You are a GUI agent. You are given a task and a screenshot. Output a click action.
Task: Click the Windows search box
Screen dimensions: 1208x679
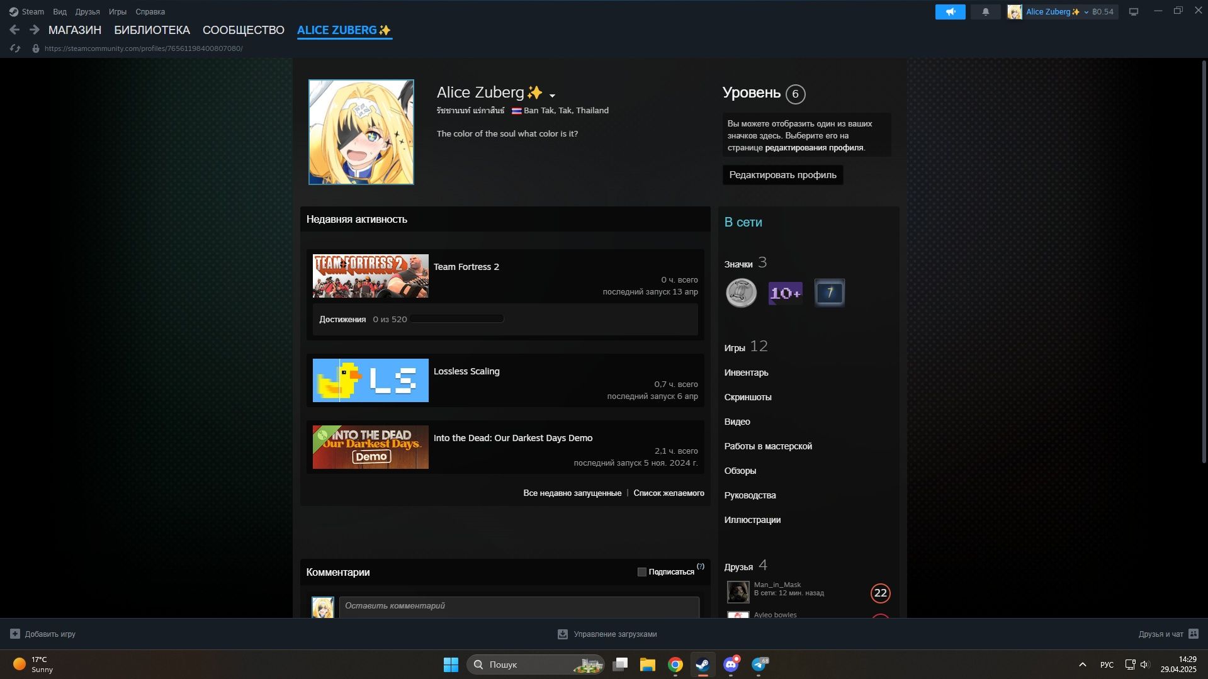tap(535, 665)
